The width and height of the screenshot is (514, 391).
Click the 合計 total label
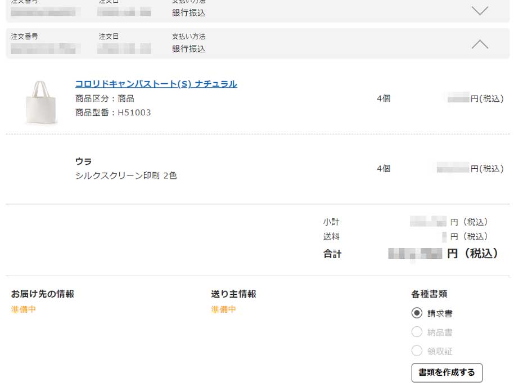(332, 254)
